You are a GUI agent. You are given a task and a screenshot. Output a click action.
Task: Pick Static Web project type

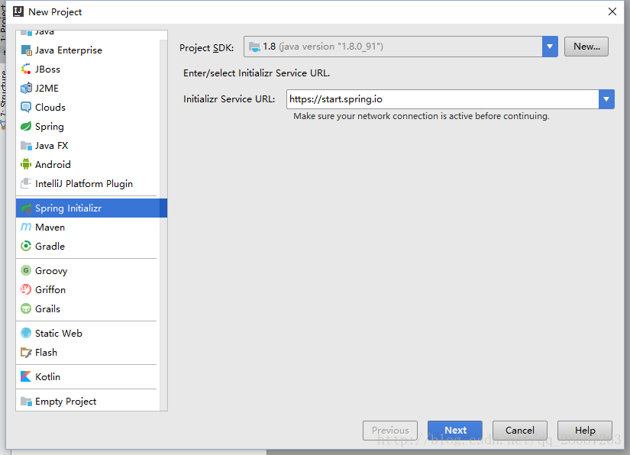(88, 334)
